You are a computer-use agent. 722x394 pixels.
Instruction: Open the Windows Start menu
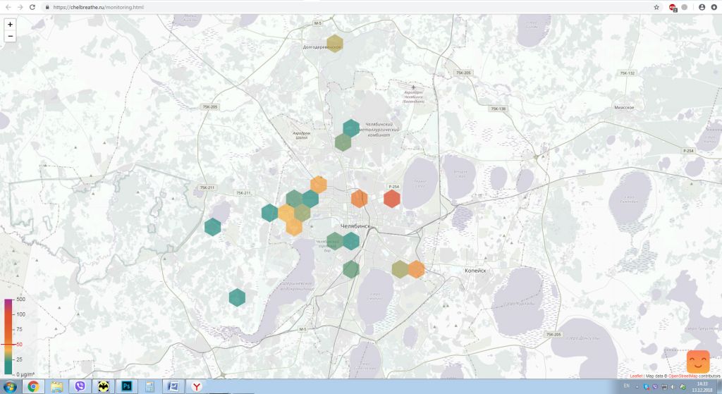[x=8, y=387]
